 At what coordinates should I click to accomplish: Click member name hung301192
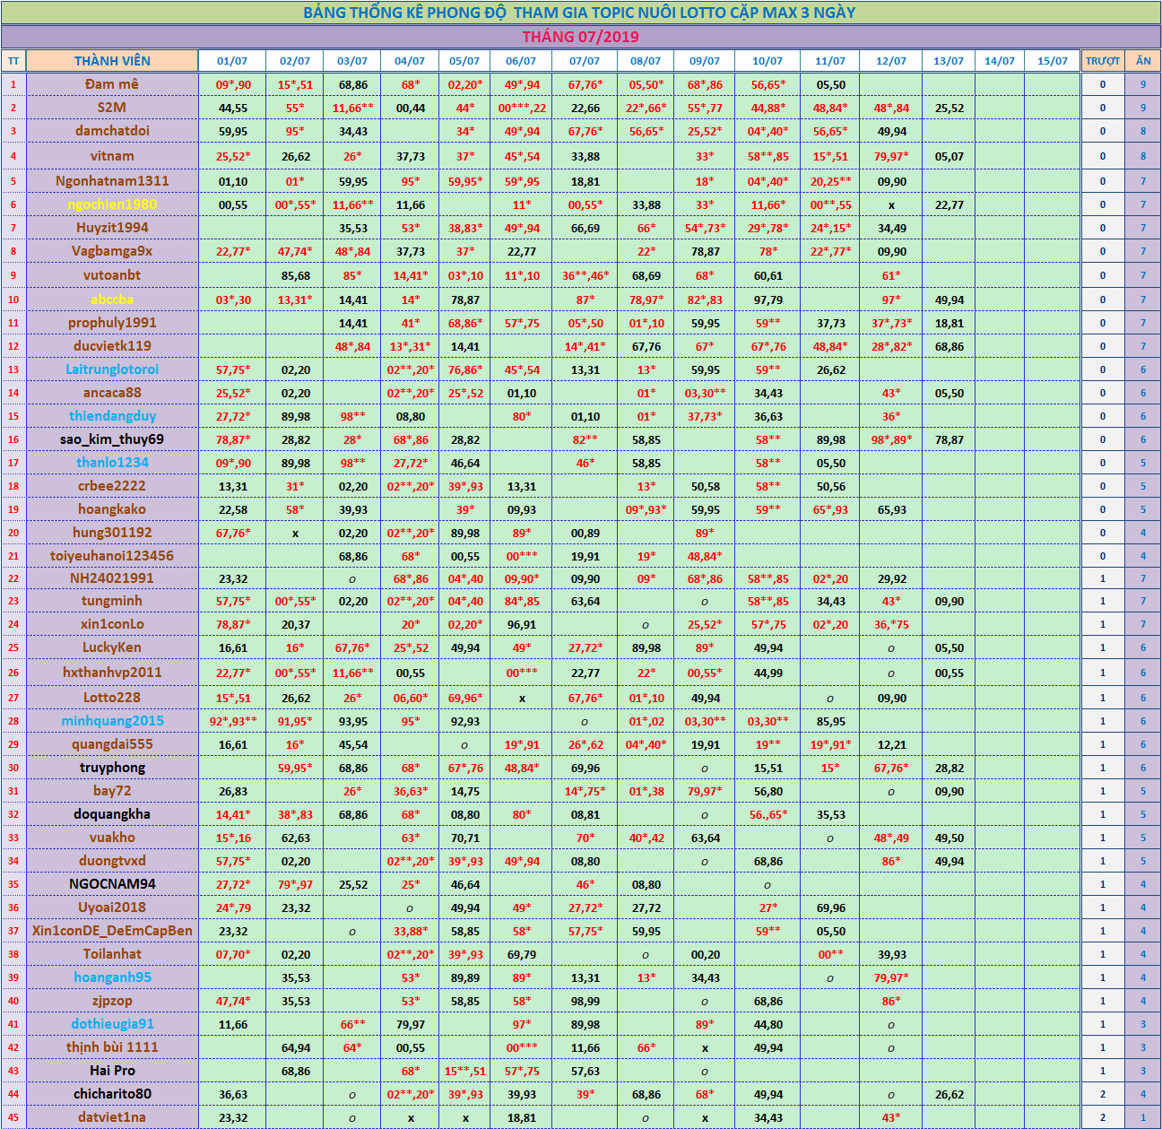112,533
